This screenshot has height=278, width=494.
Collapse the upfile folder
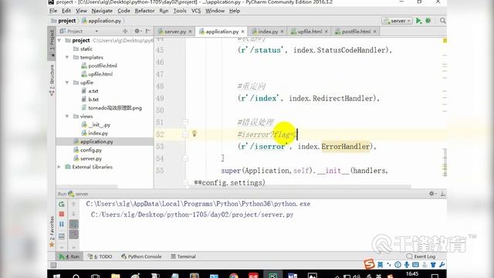click(67, 83)
